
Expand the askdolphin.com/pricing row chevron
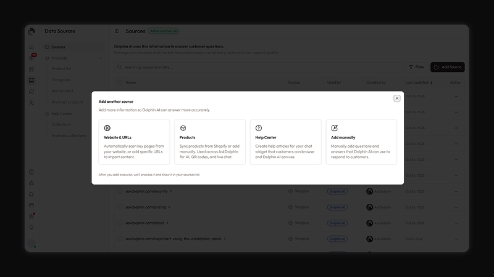[169, 207]
